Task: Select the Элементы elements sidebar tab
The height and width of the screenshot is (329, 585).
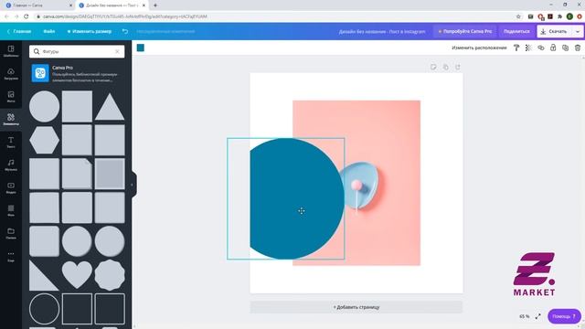Action: pyautogui.click(x=11, y=120)
